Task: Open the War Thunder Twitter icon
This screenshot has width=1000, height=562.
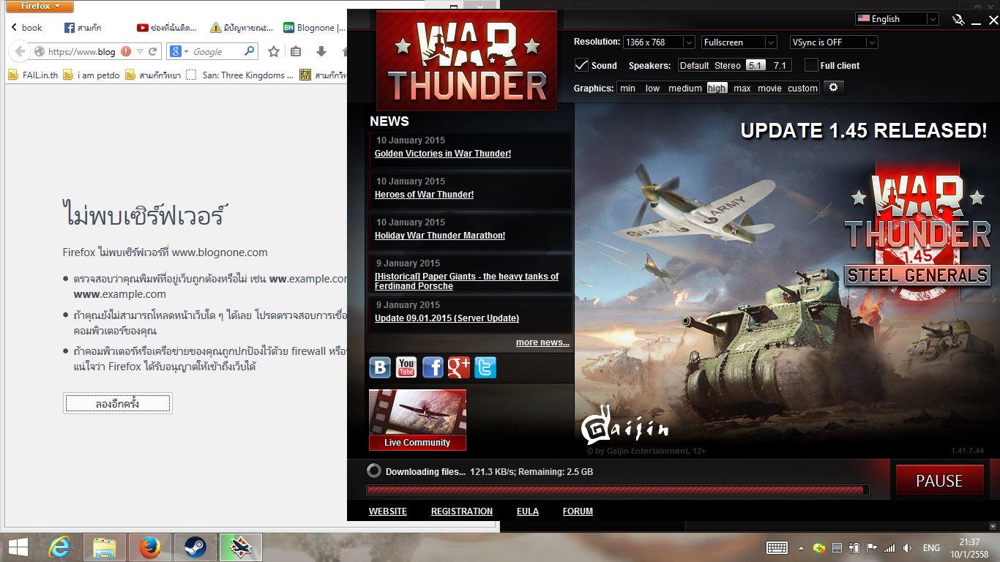Action: (x=485, y=367)
